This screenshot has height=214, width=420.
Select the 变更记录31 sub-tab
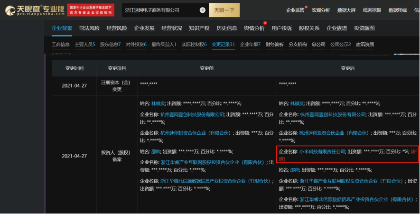pos(223,45)
